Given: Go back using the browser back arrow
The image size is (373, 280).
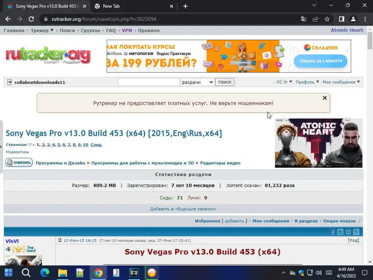Looking at the screenshot, I should (x=8, y=19).
